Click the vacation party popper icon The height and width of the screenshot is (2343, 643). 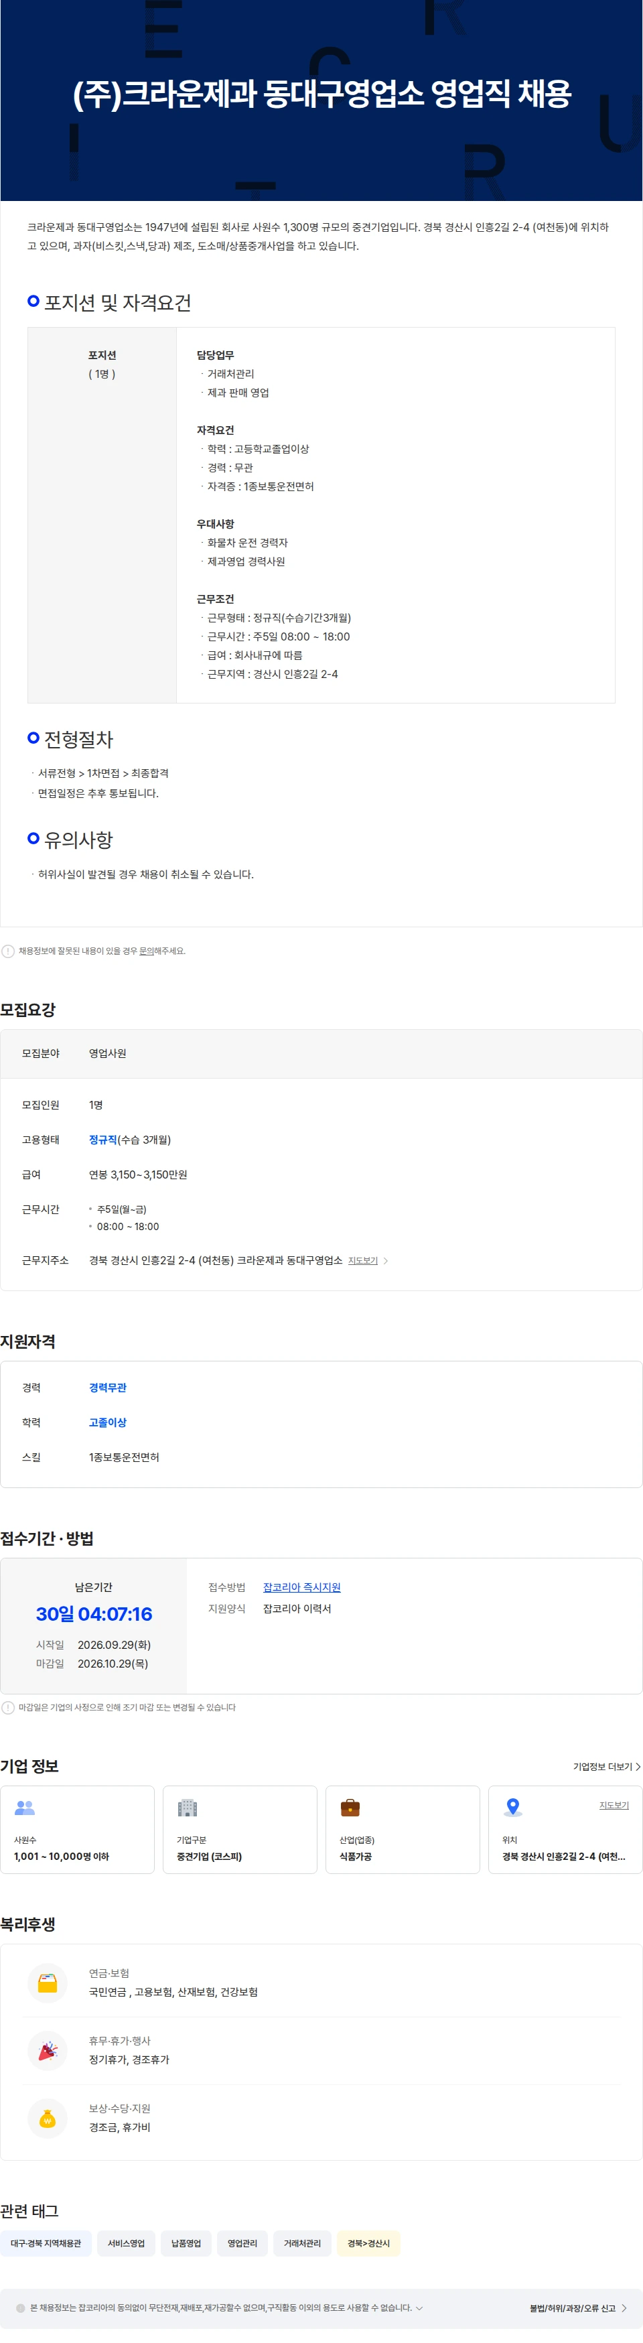pos(48,2050)
